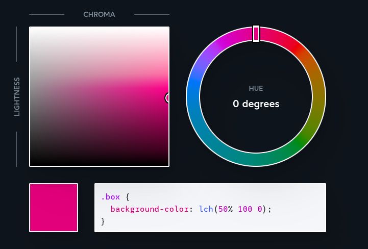
Task: Click the circular handle on the chroma square's right edge
Action: tap(168, 97)
